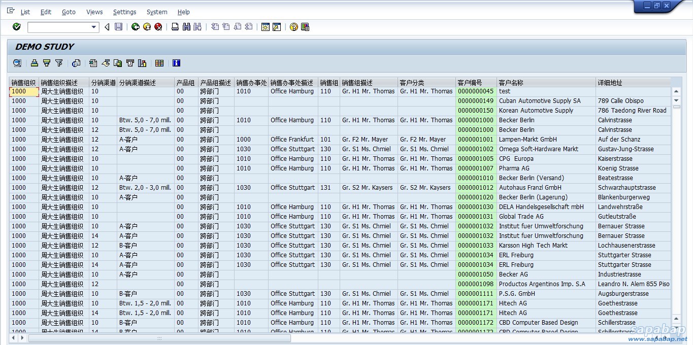
Task: Click the Office Frankfurt cell
Action: coord(293,140)
